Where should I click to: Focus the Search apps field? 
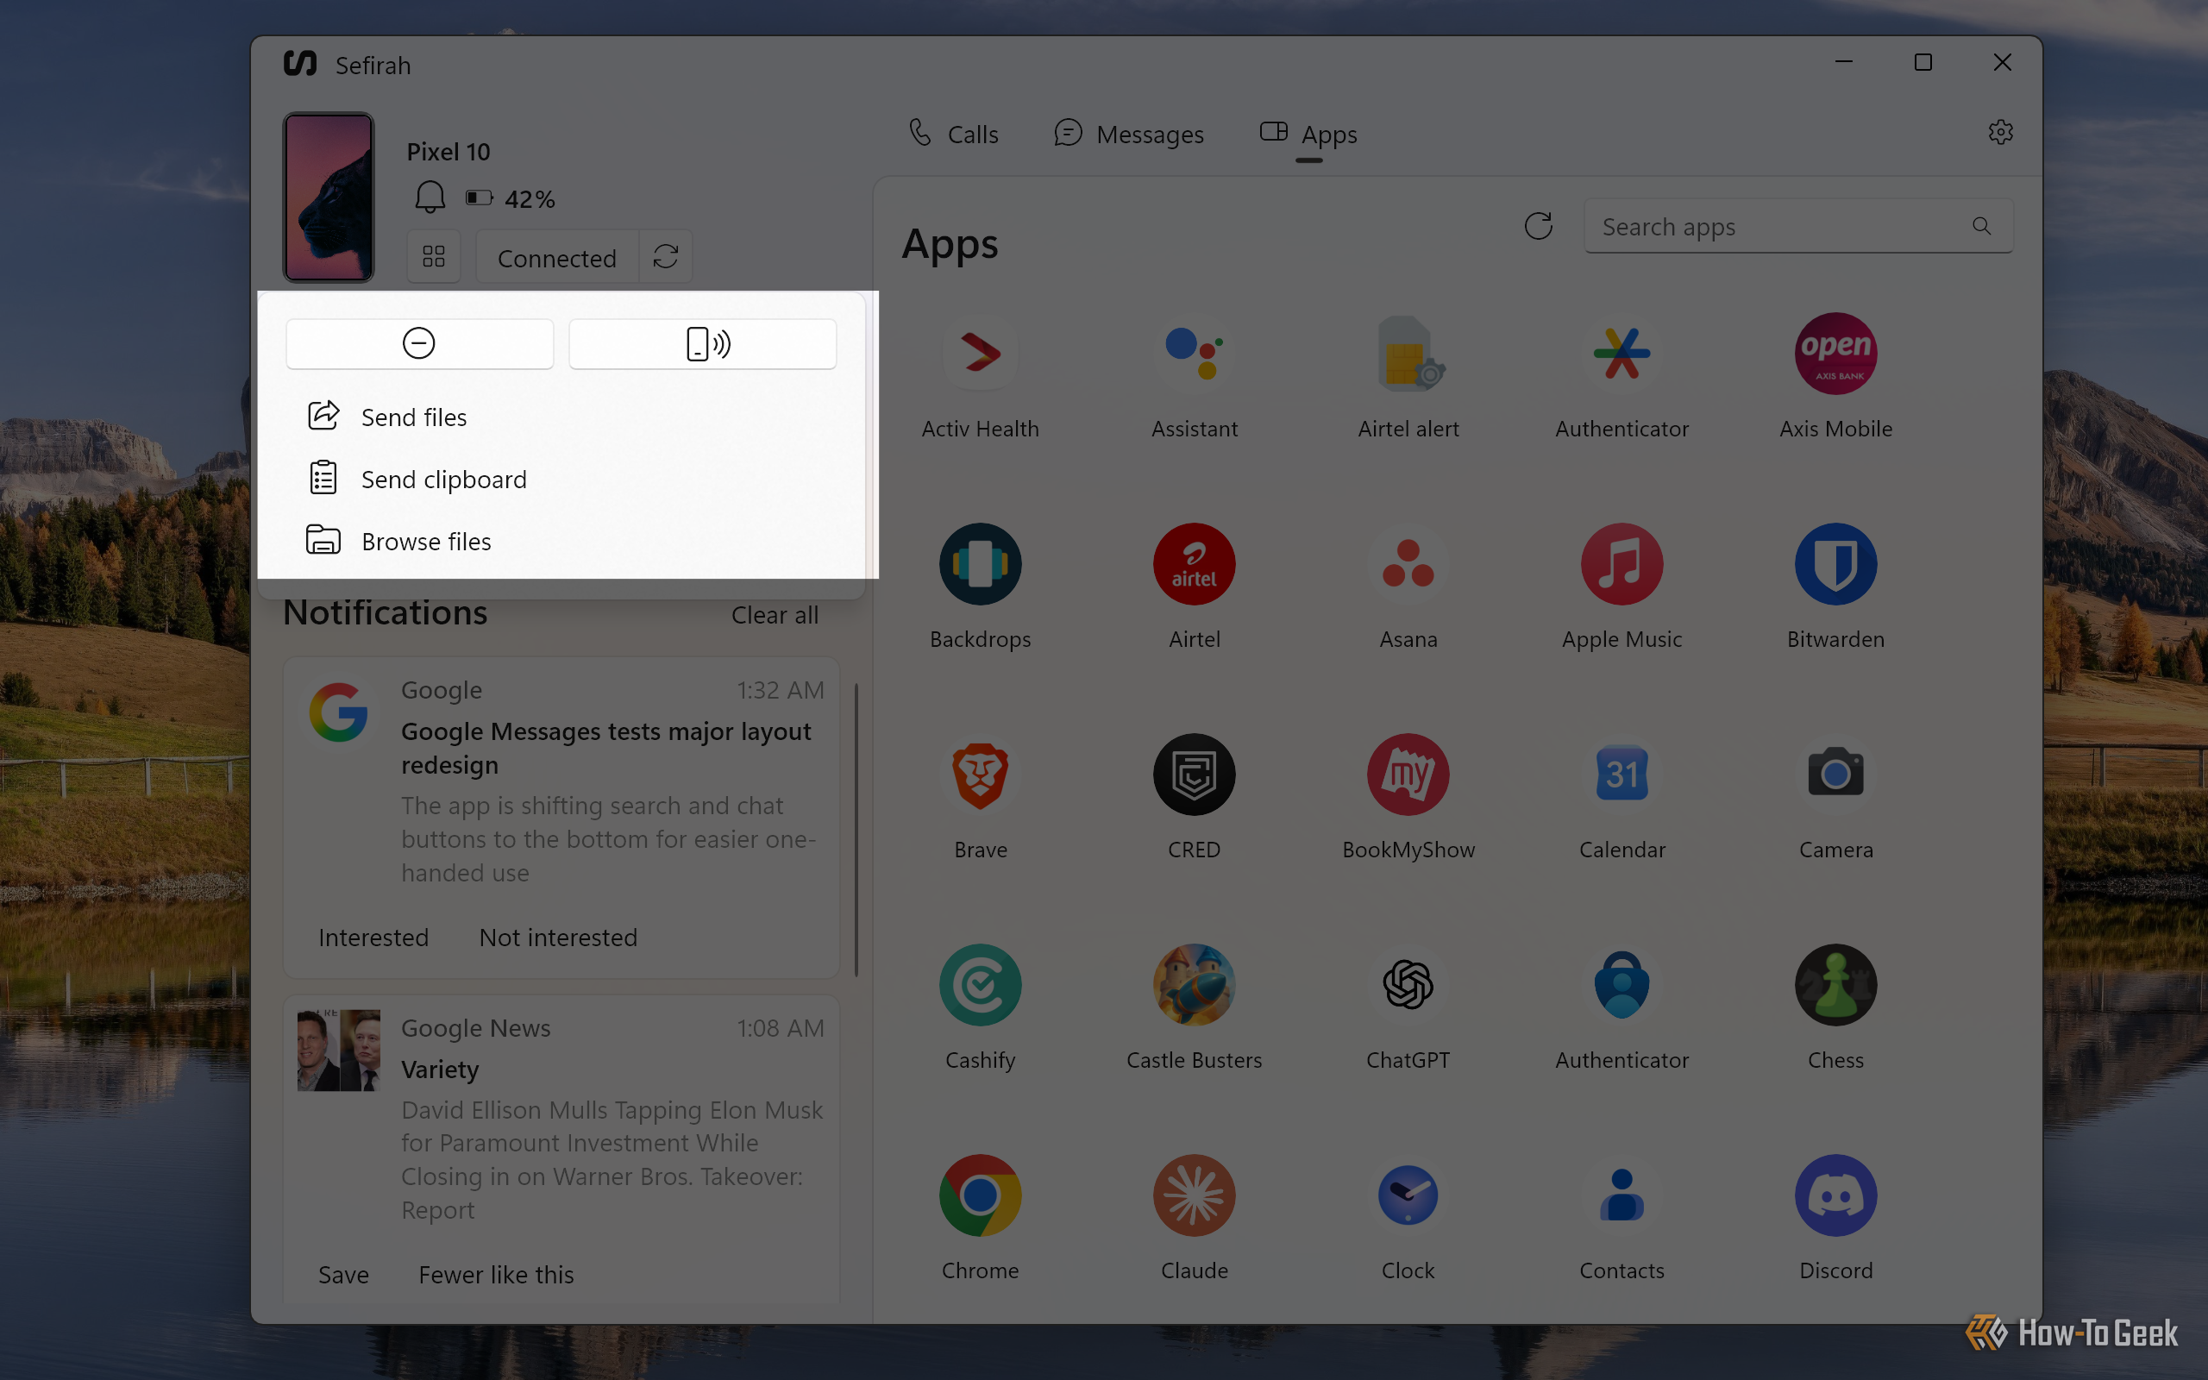1798,226
